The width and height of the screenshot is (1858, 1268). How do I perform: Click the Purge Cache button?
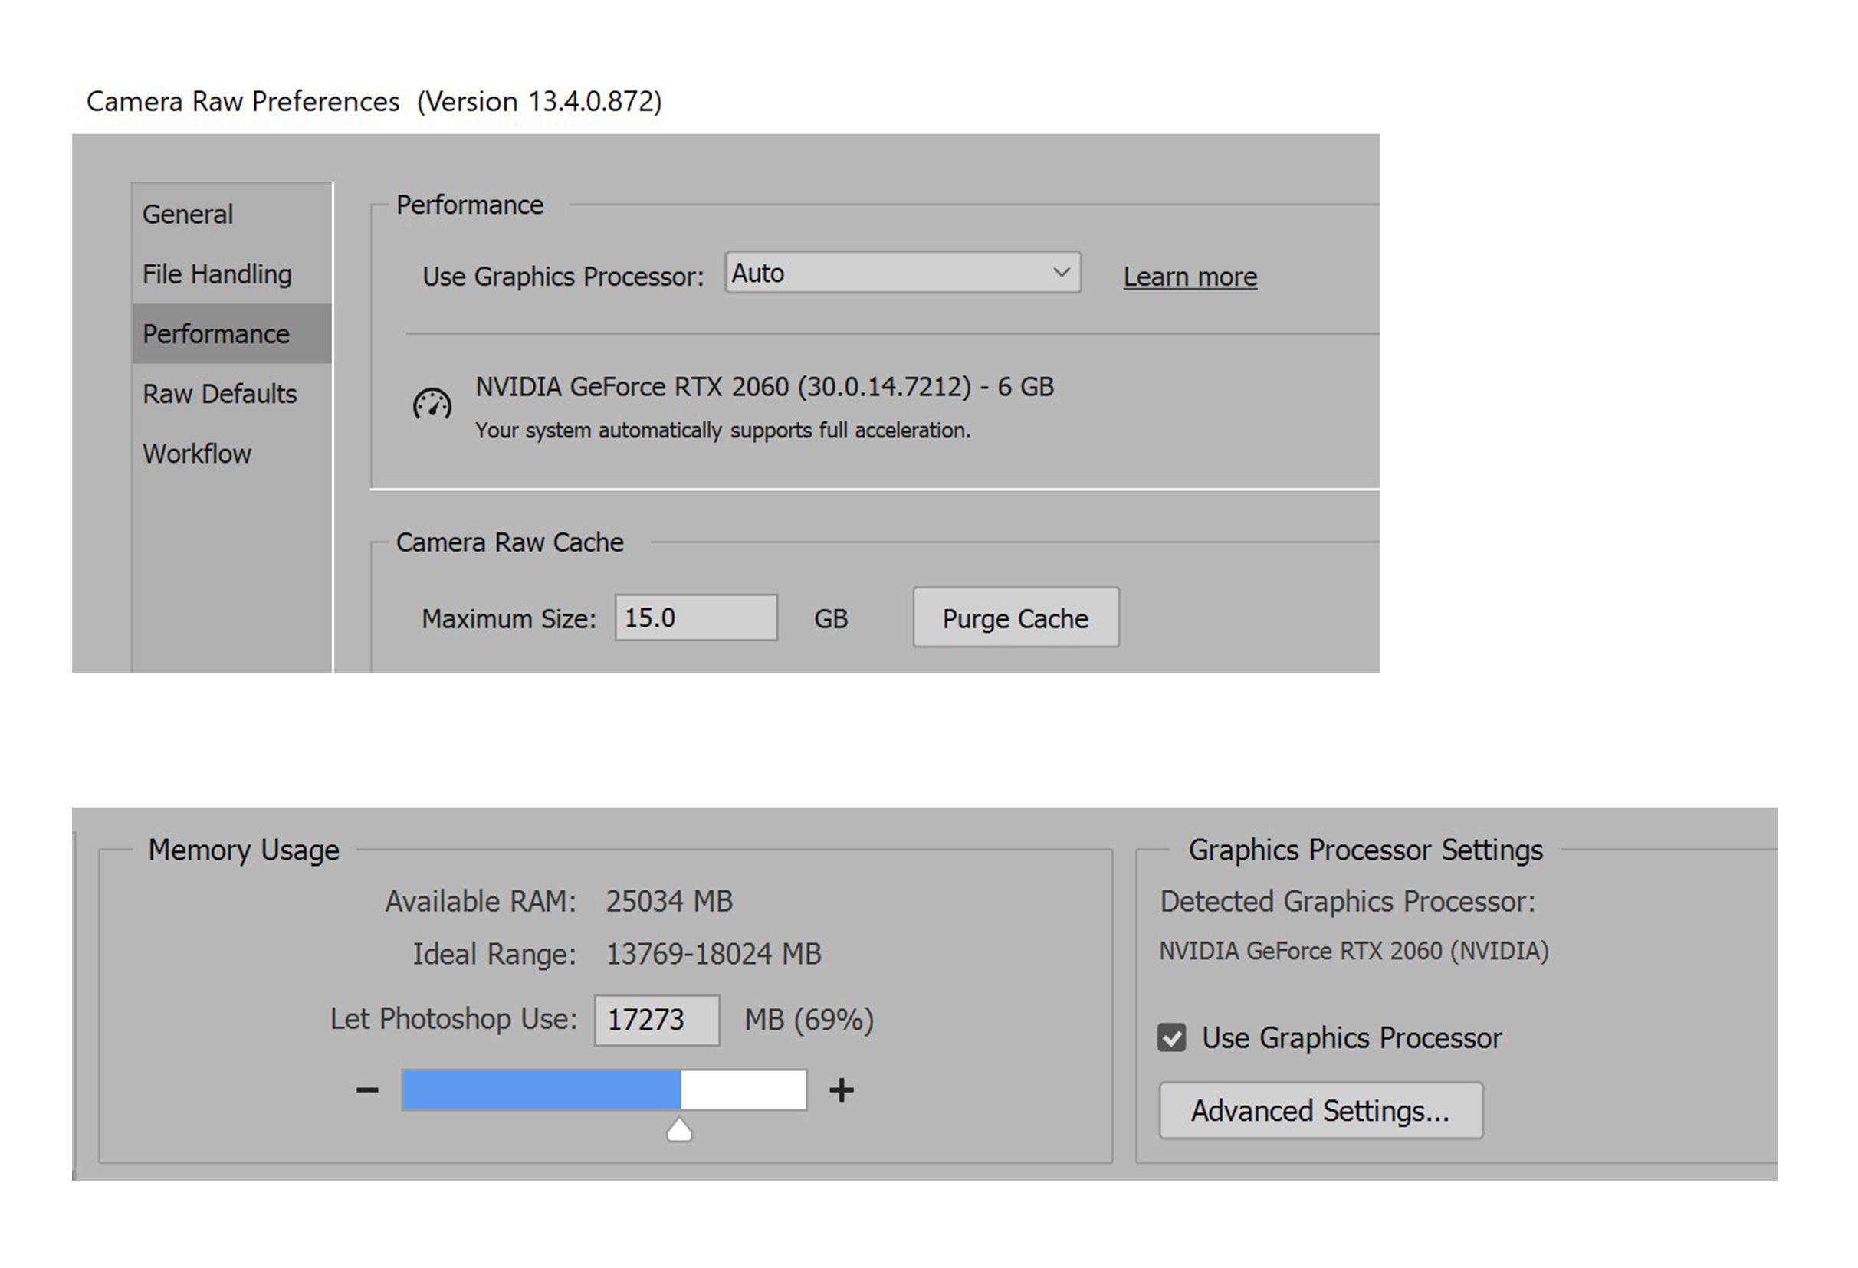click(1015, 618)
